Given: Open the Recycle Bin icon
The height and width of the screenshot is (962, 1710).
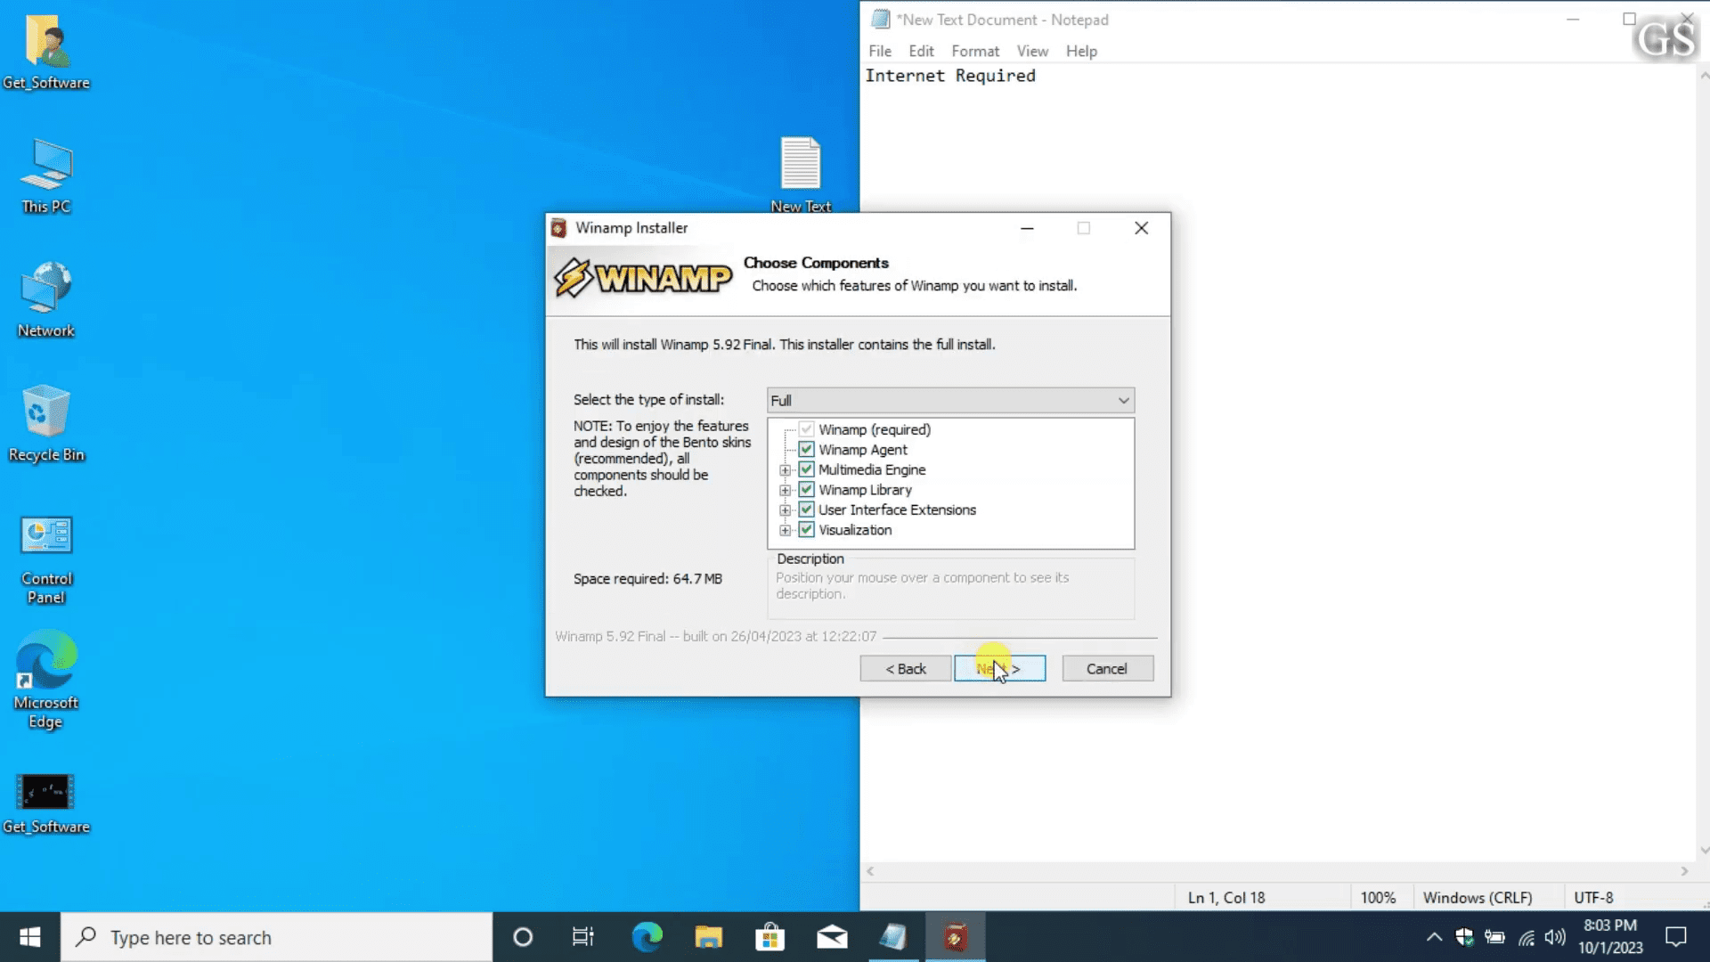Looking at the screenshot, I should [46, 423].
